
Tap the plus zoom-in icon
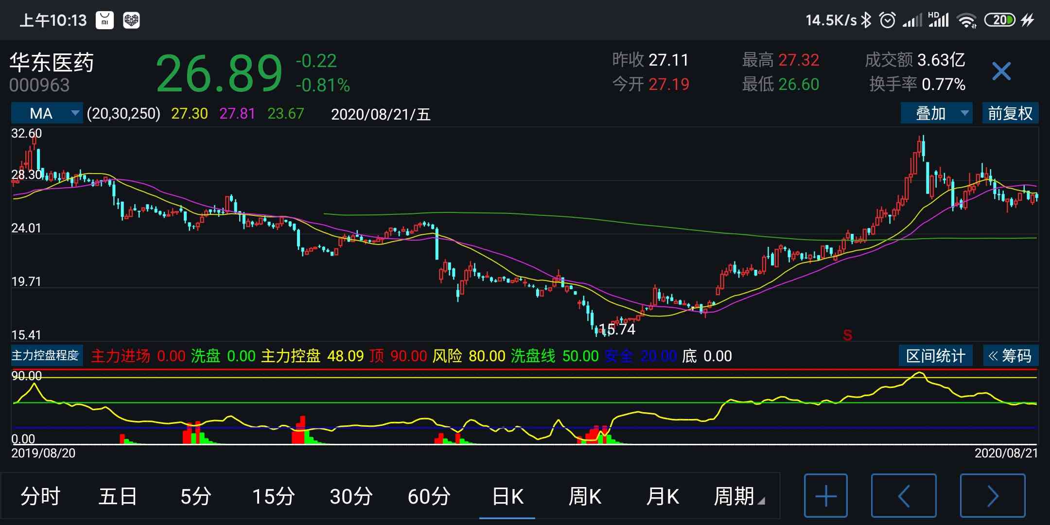(825, 496)
